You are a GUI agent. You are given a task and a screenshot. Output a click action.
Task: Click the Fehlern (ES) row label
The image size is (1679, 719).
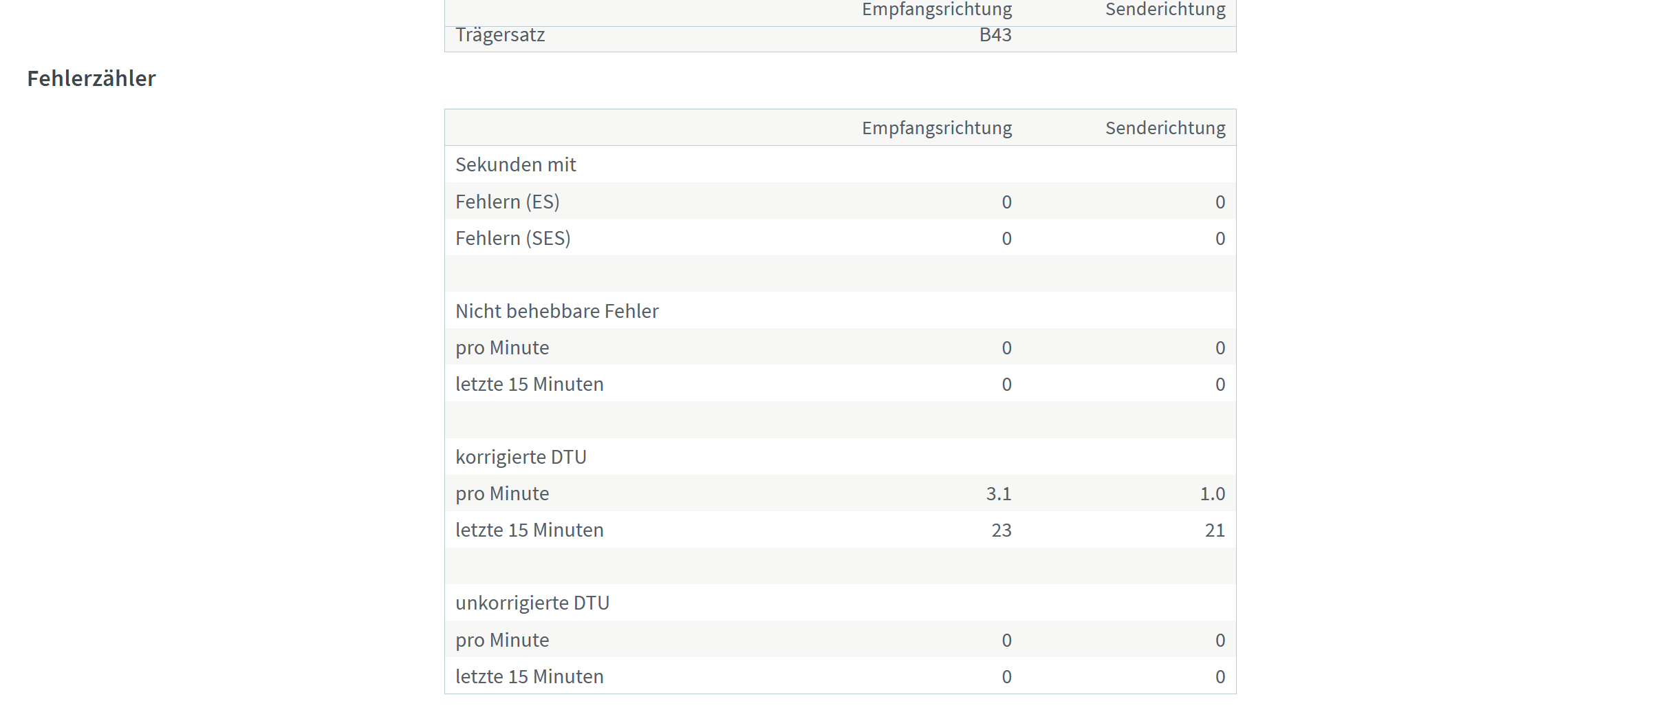pos(508,202)
